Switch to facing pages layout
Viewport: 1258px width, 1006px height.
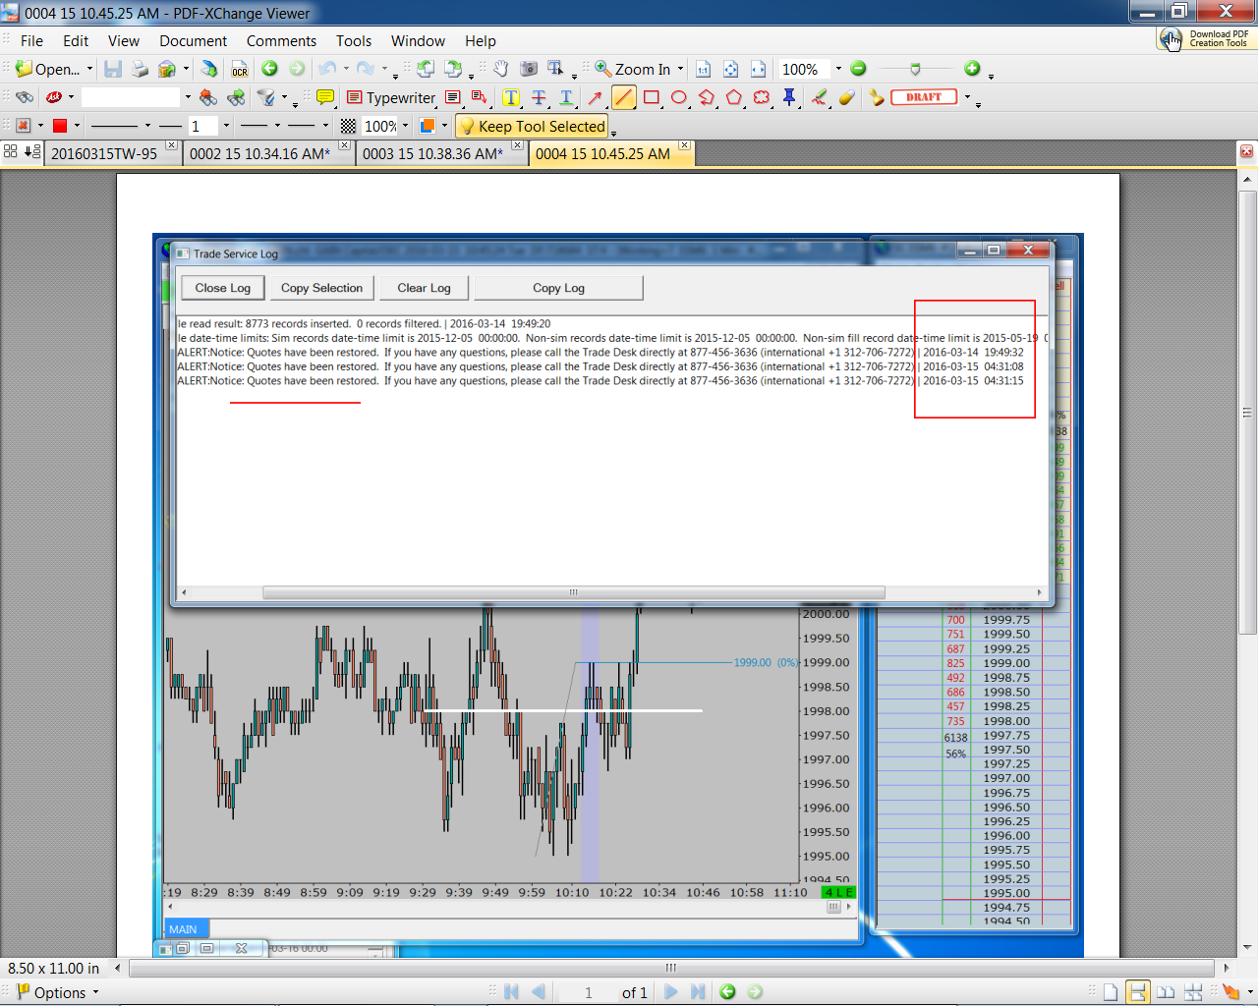1166,992
